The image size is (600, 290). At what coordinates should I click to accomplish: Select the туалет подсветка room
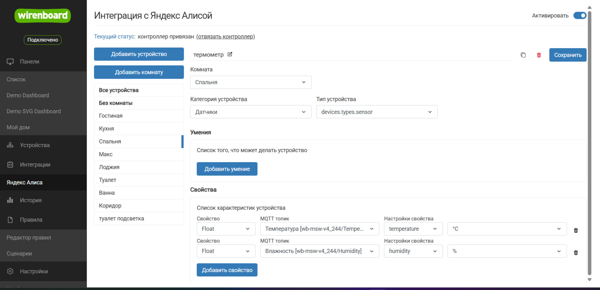(x=139, y=219)
